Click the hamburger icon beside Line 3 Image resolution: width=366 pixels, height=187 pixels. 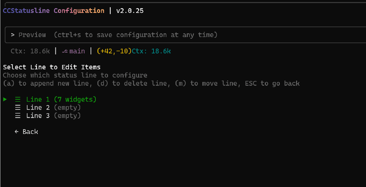[x=18, y=116]
